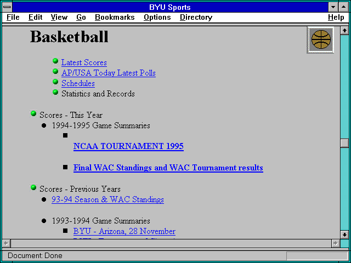Click green bullet next to Statistics and Records
This screenshot has width=351, height=263.
coord(55,92)
